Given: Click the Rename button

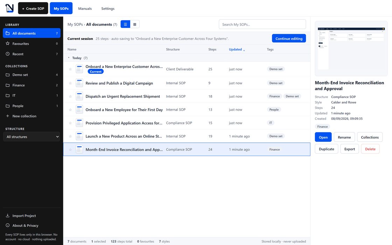Looking at the screenshot, I should pyautogui.click(x=344, y=137).
